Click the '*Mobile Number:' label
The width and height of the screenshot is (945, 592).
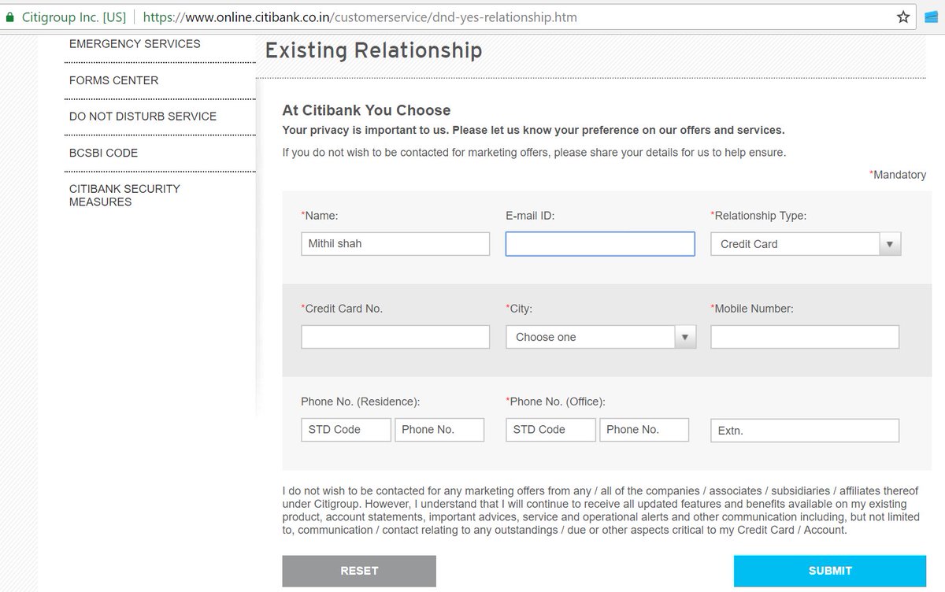pos(752,309)
